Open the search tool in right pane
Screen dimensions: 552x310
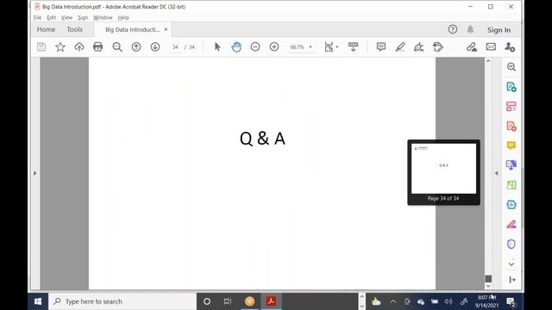(511, 67)
